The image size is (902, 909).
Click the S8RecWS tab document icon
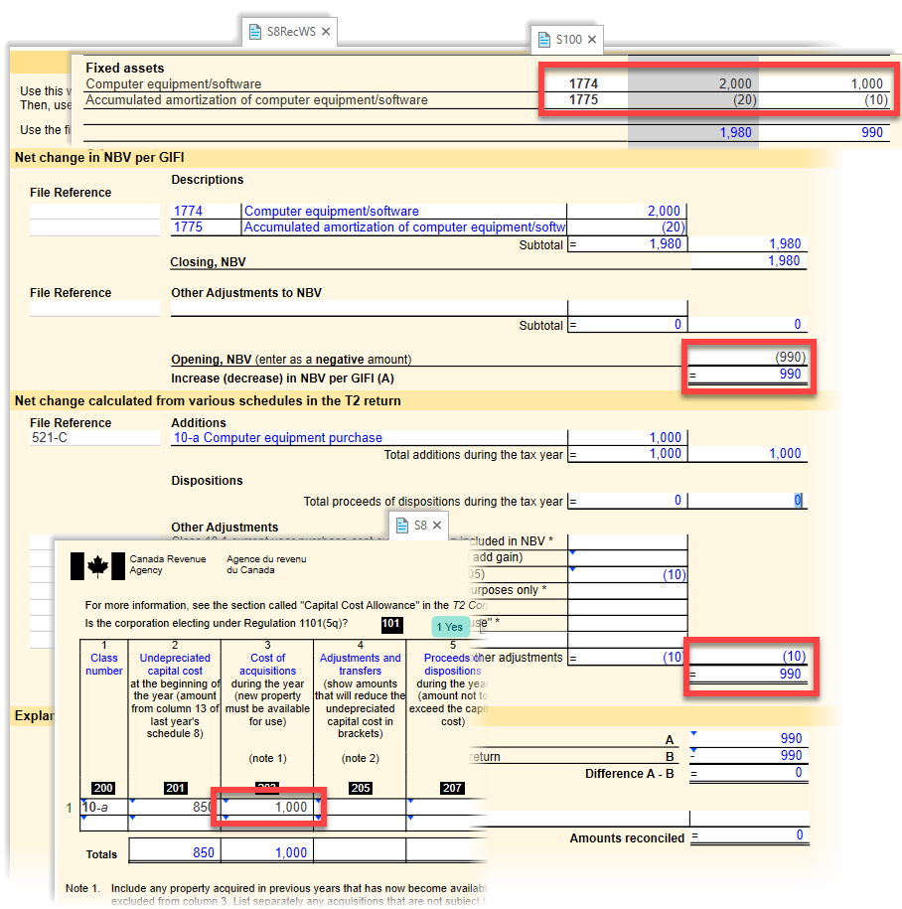pos(255,32)
